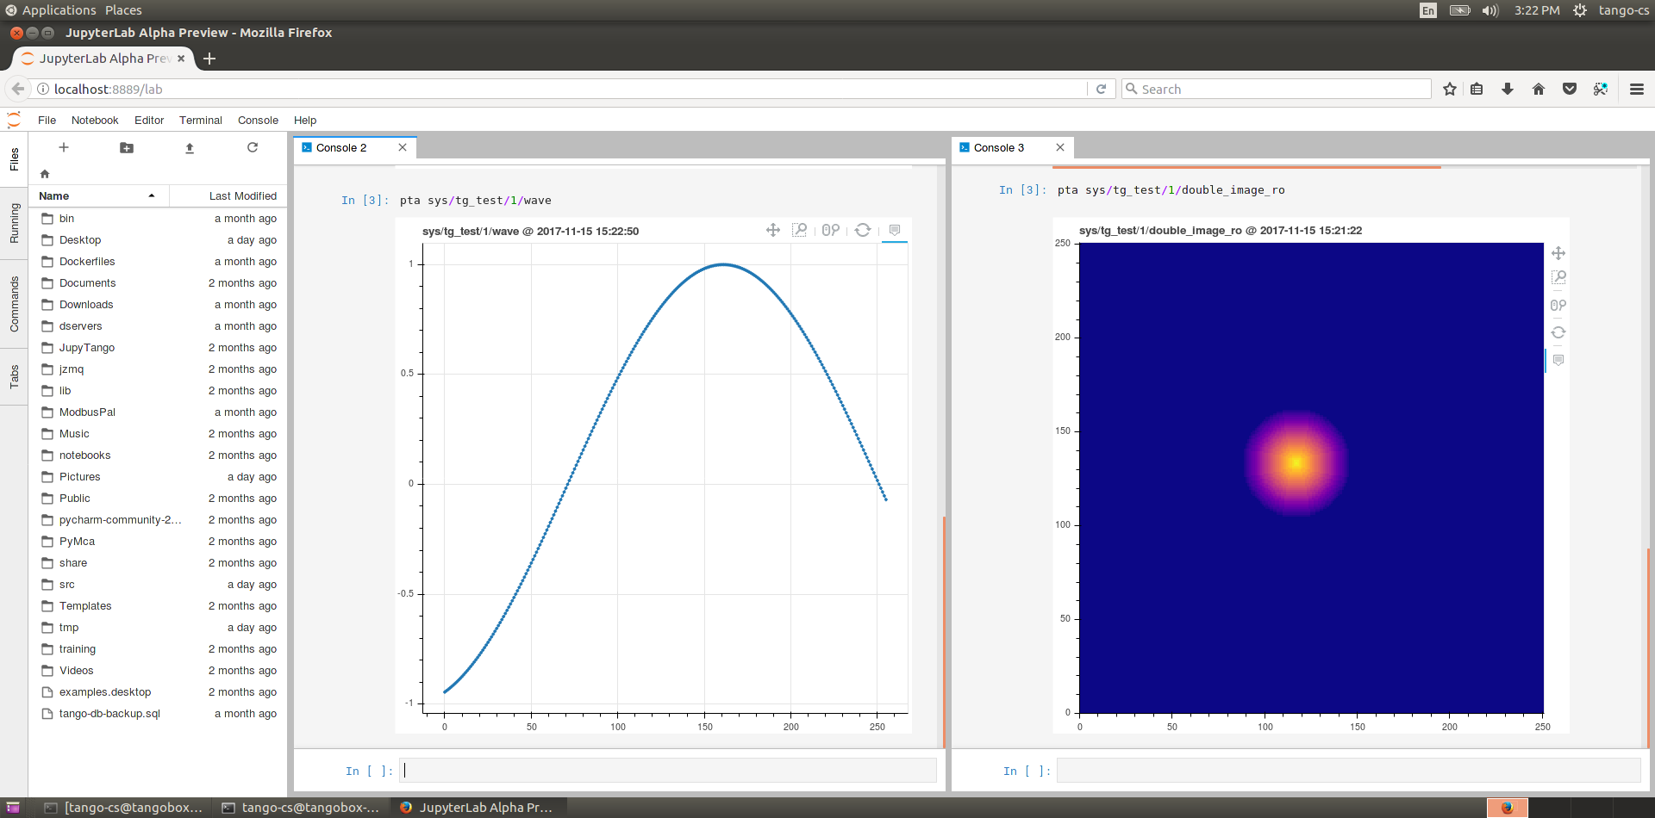Create a new launcher with plus icon
The width and height of the screenshot is (1655, 818).
pyautogui.click(x=64, y=147)
